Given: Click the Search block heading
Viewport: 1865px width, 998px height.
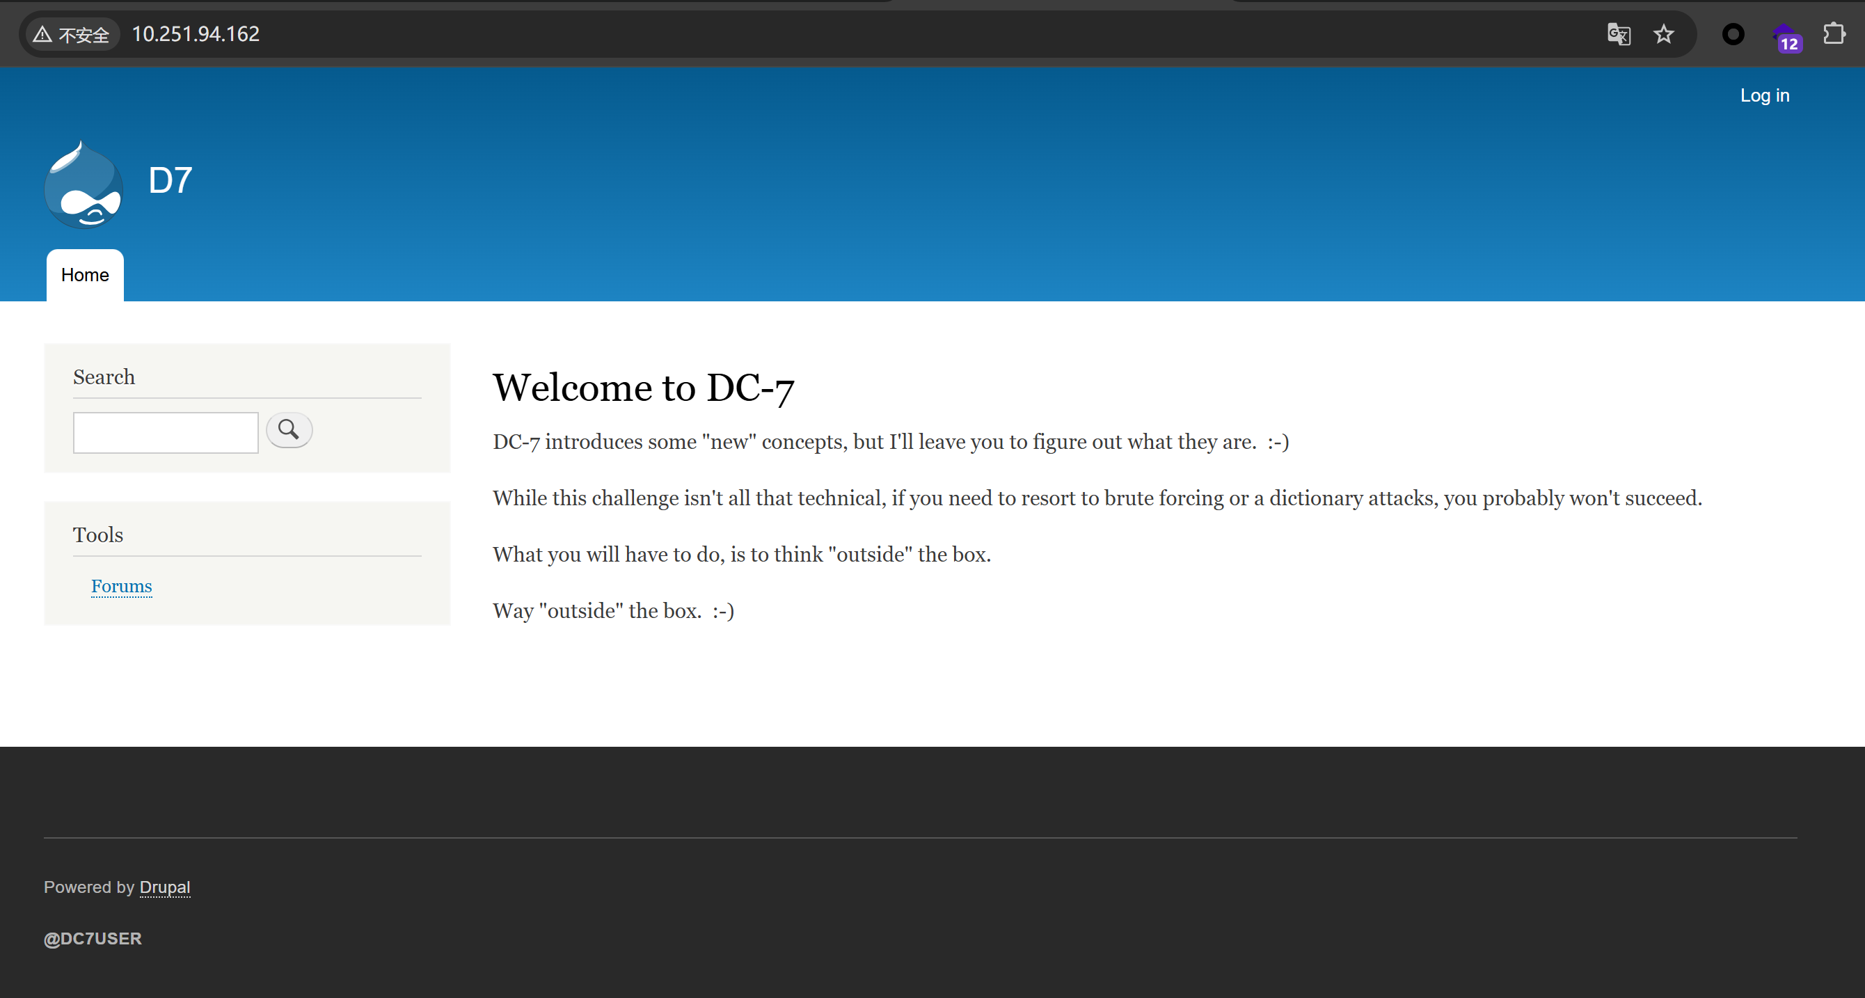Looking at the screenshot, I should [104, 377].
